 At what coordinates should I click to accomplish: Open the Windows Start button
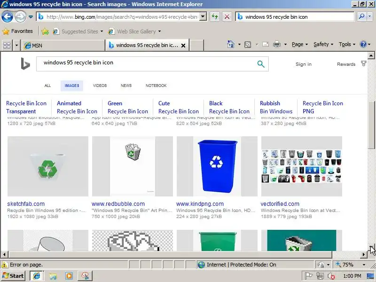[14, 276]
